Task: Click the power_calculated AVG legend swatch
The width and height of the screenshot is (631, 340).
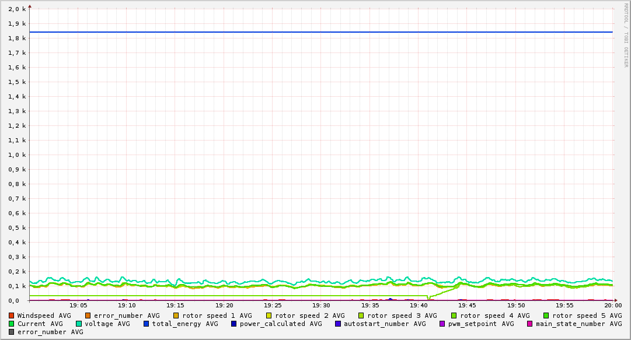Action: point(234,324)
